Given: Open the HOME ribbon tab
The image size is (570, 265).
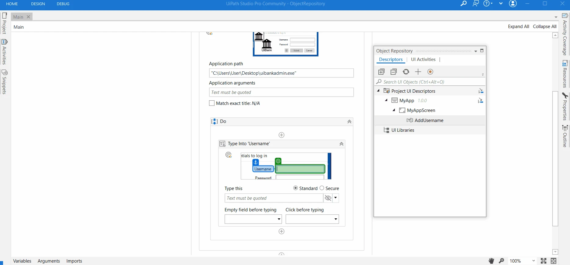Looking at the screenshot, I should [12, 4].
